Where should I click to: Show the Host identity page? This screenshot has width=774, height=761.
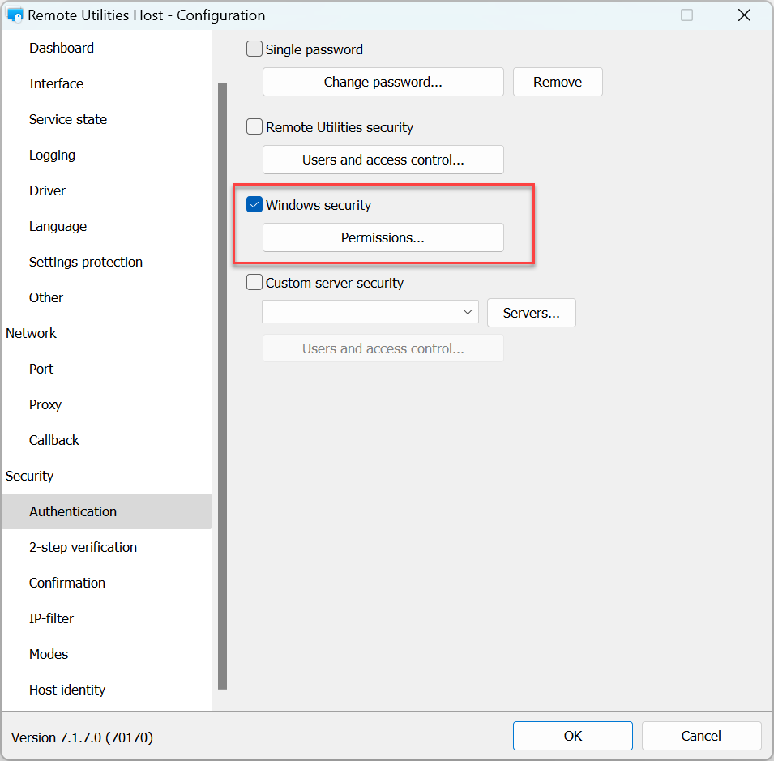[67, 690]
